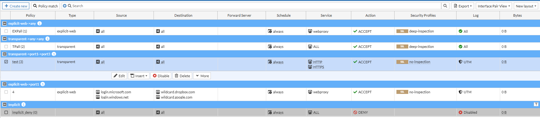This screenshot has height=118, width=540.
Task: Check the EXPall (1) policy checkbox
Action: [x=6, y=31]
